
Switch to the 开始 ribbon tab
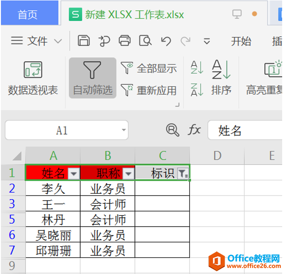coord(241,41)
